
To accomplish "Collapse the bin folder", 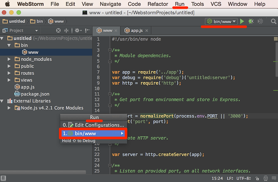I will pos(9,45).
